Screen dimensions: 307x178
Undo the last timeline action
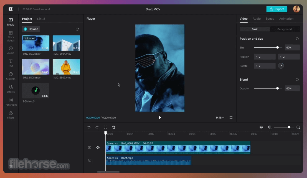(89, 127)
